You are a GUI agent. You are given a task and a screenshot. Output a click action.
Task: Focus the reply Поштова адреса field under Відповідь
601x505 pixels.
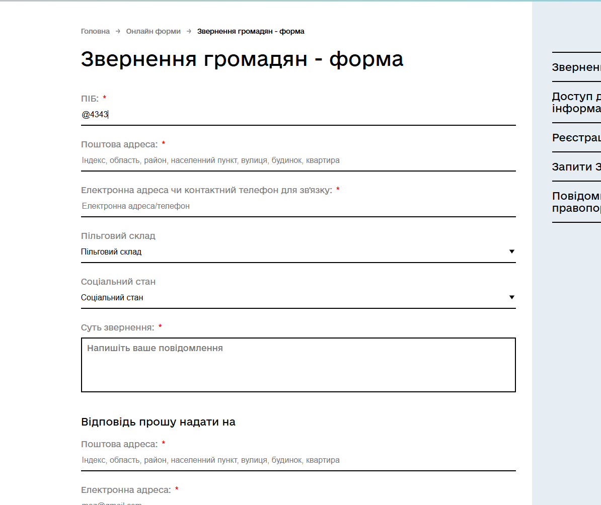coord(298,460)
